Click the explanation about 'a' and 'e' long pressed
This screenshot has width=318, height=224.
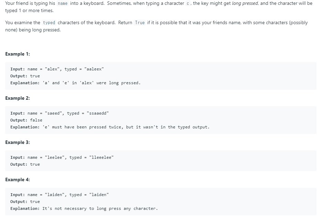[75, 83]
